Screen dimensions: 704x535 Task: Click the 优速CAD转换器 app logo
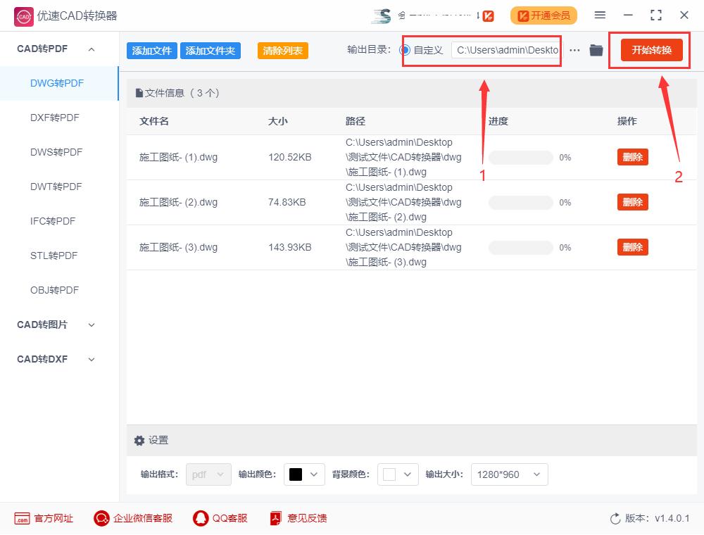23,17
